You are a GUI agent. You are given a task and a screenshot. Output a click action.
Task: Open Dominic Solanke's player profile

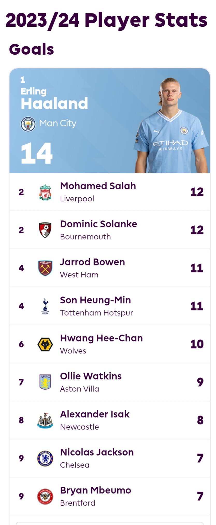(98, 224)
